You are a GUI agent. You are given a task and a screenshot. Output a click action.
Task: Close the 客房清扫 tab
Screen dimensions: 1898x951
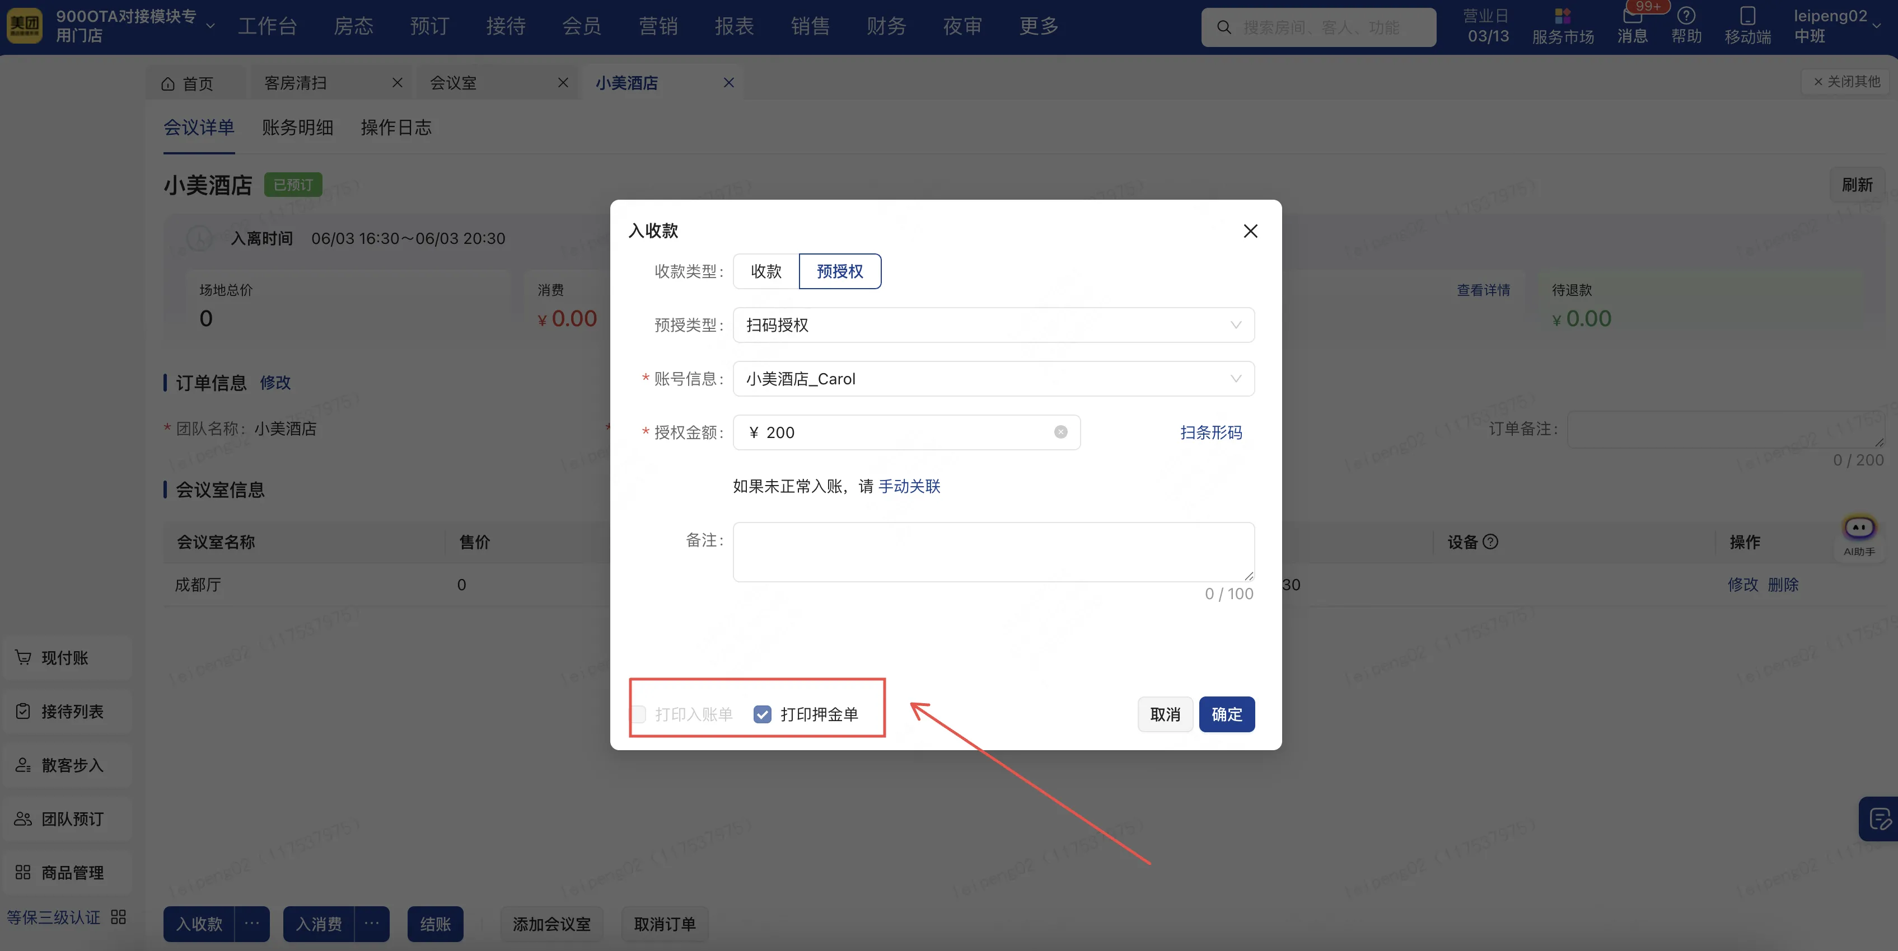click(x=397, y=82)
